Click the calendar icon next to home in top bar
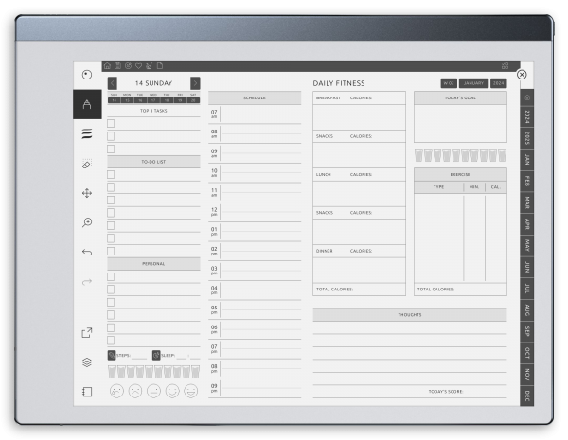568x440 pixels. click(x=117, y=66)
